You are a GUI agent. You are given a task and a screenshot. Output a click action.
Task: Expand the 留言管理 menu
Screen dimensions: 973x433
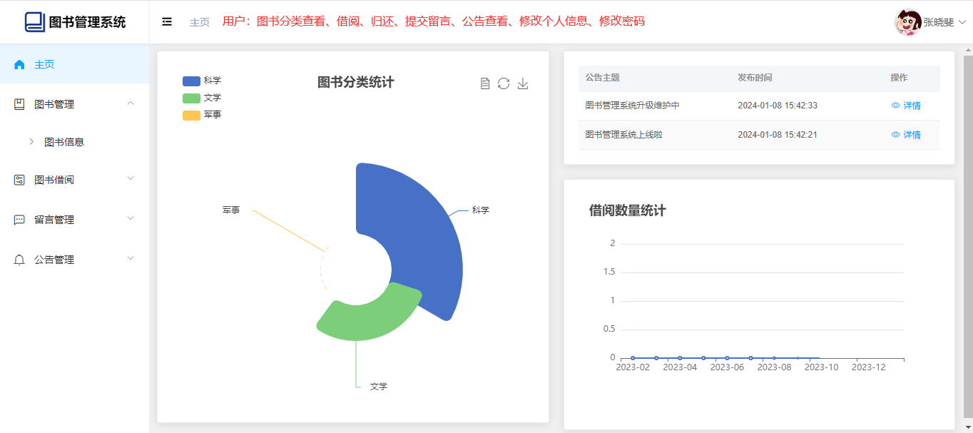(x=130, y=219)
